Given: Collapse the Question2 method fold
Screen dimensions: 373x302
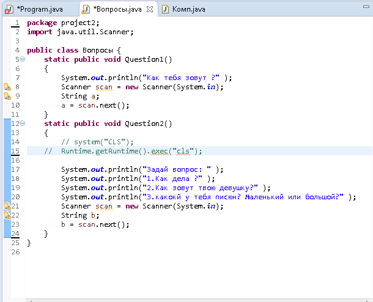Looking at the screenshot, I should click(23, 123).
